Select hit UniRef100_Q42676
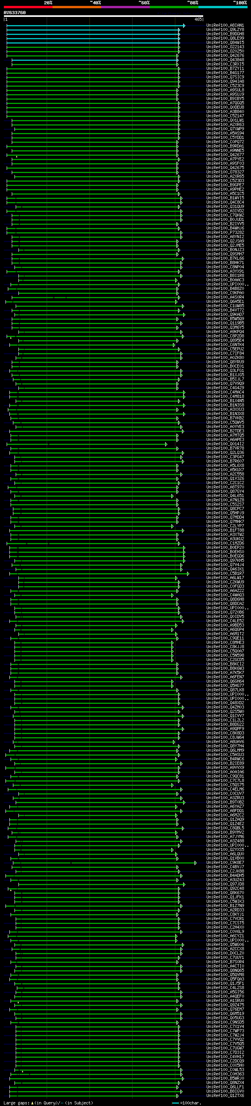Screen dimensions: 251x1106 [225, 55]
